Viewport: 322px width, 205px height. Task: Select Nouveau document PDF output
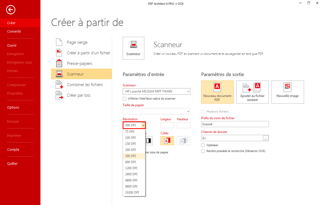coord(217,92)
